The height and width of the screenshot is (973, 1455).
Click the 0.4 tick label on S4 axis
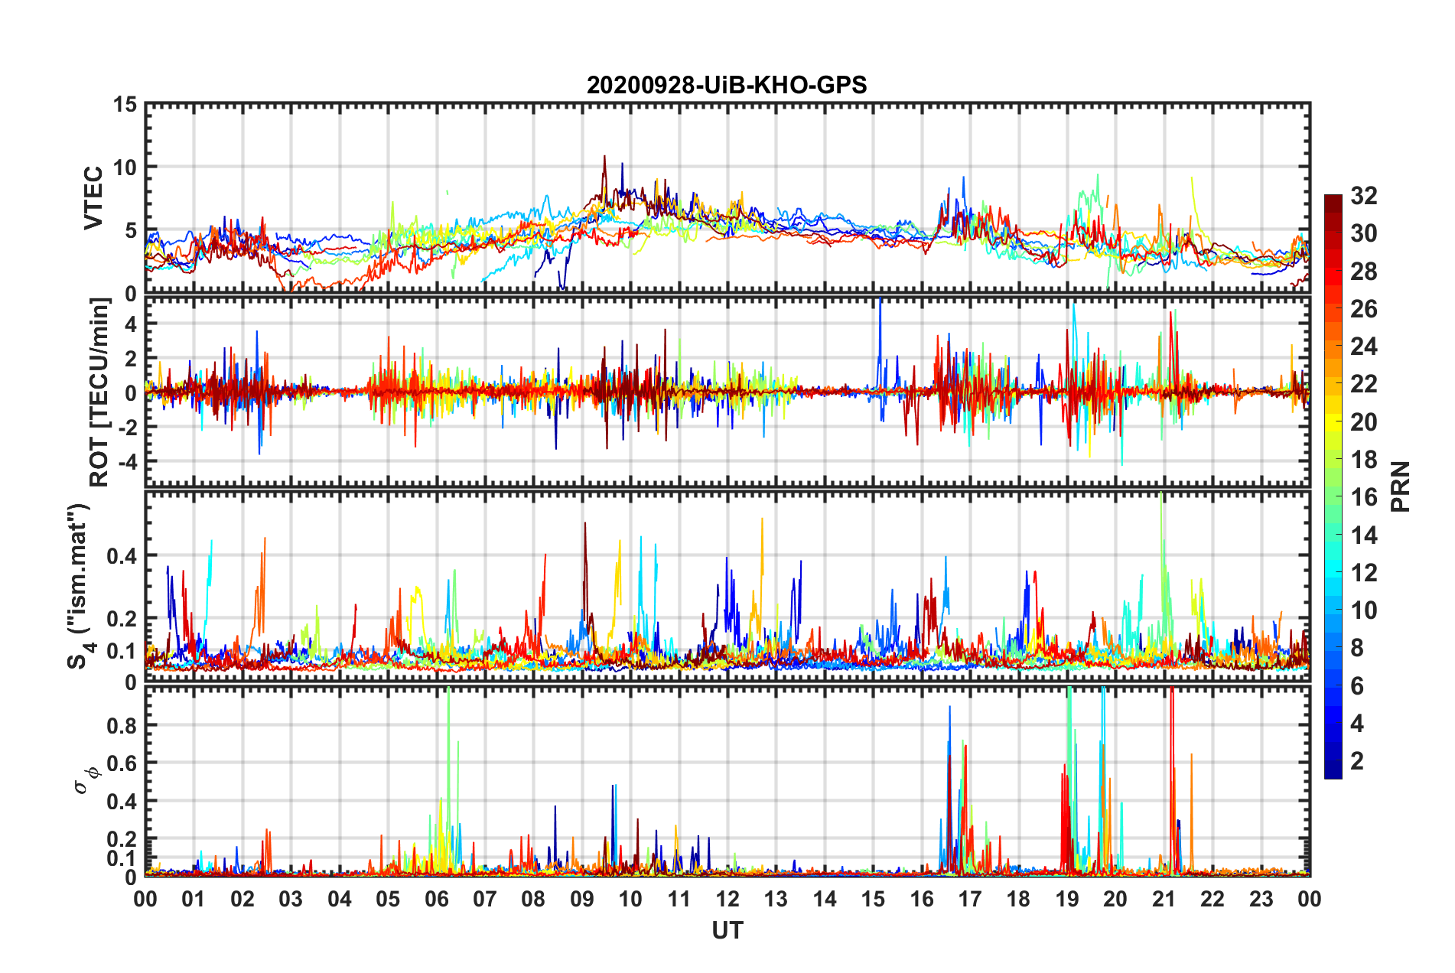(x=122, y=556)
